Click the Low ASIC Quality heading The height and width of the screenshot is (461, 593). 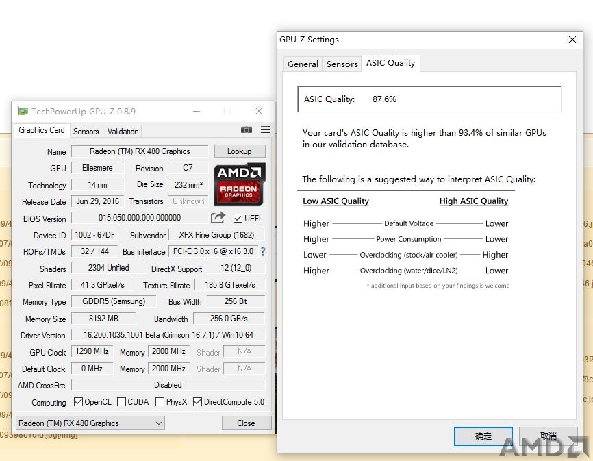point(336,201)
